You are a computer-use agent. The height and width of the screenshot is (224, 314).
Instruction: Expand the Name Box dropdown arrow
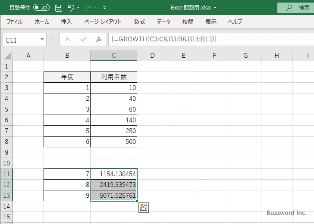tap(42, 39)
